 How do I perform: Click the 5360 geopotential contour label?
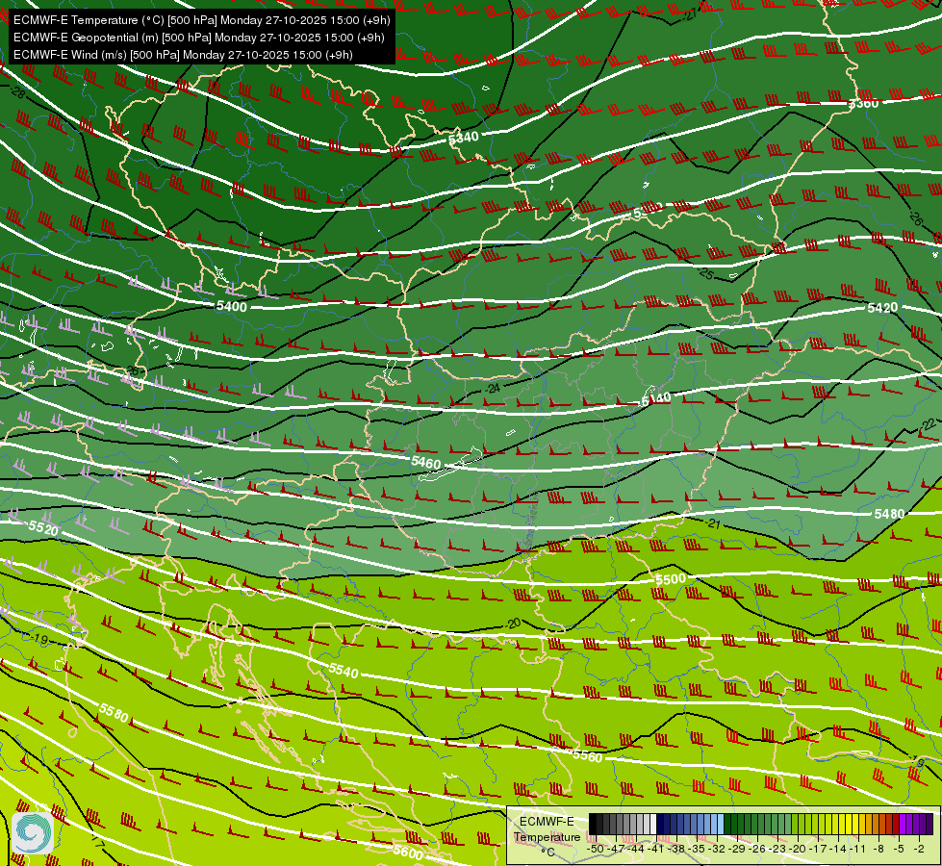click(x=863, y=103)
